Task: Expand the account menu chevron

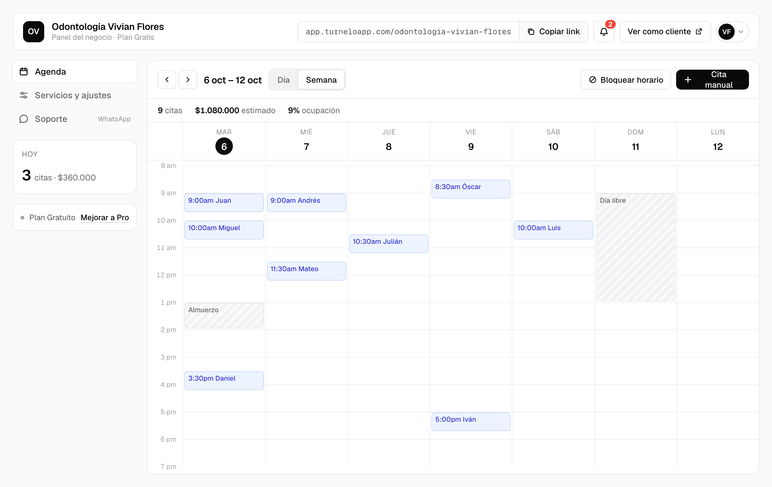Action: (741, 31)
